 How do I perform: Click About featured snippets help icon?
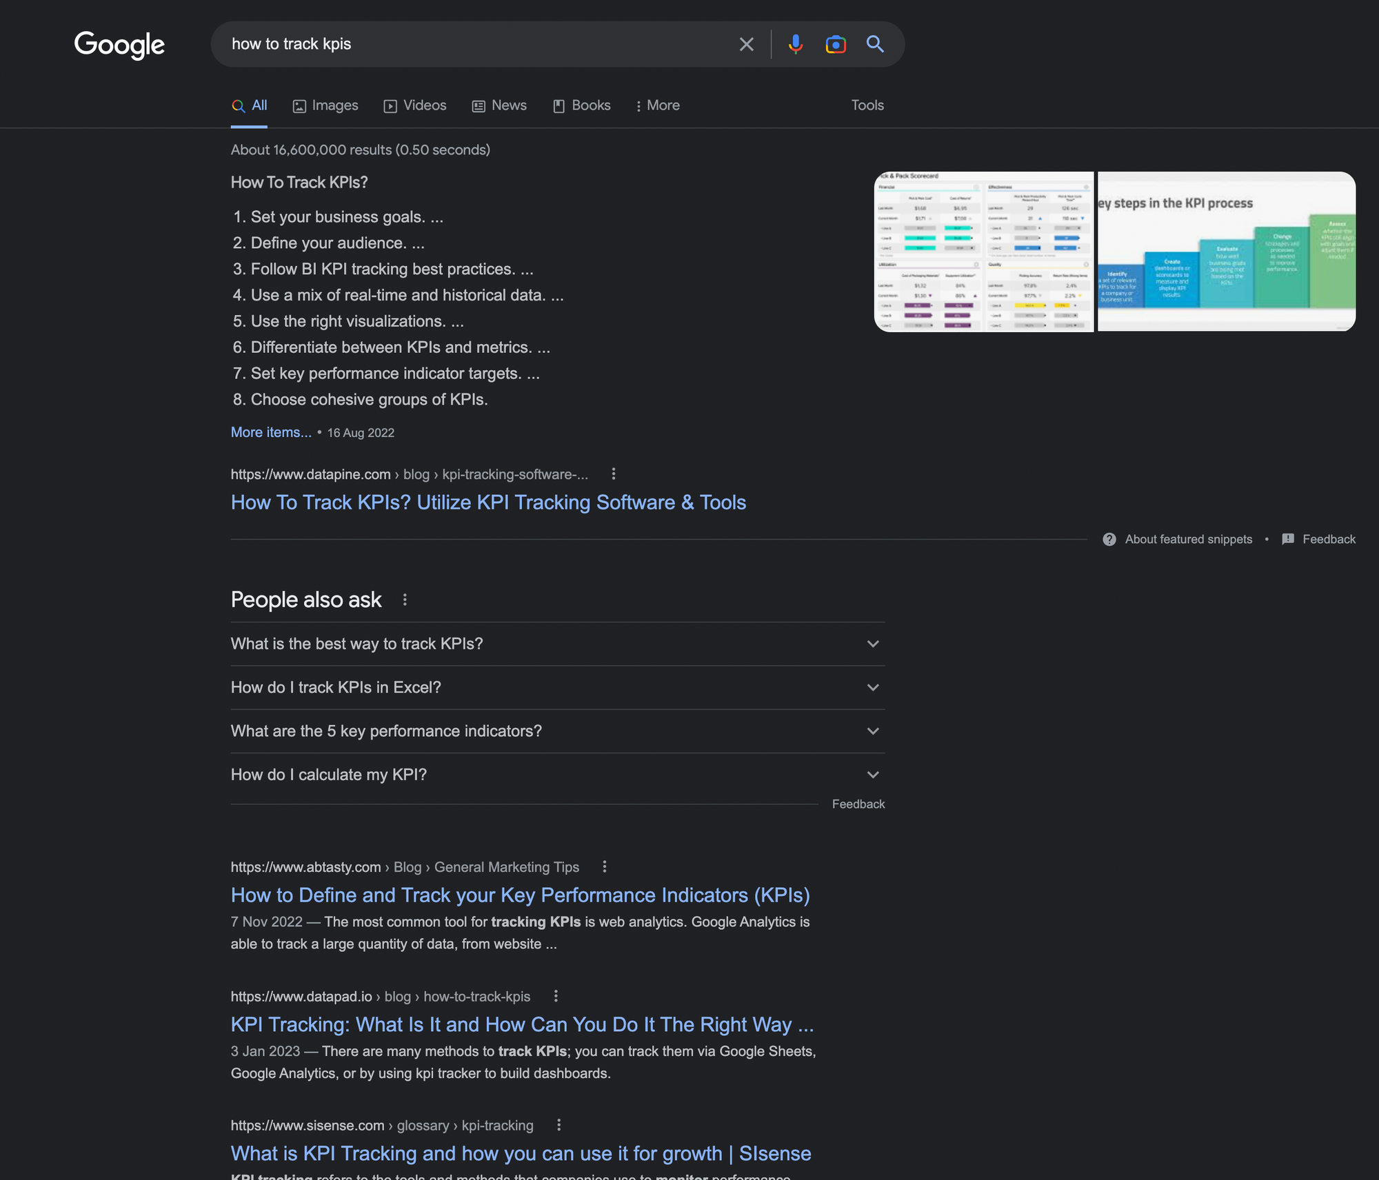(1109, 539)
